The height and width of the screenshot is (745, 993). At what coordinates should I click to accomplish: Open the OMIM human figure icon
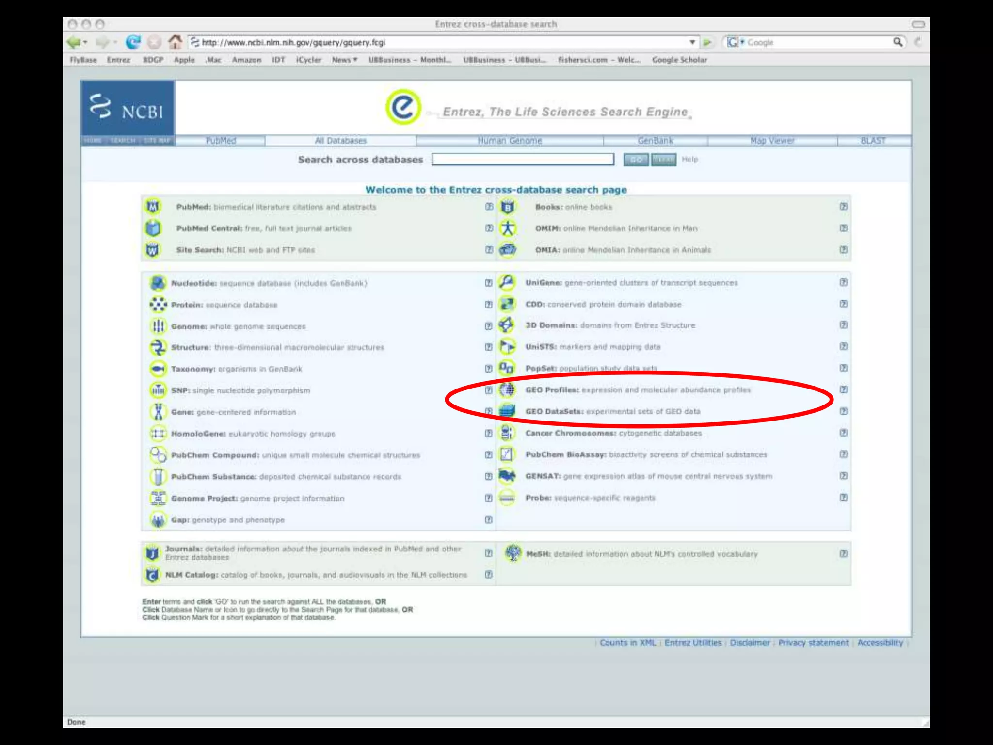pos(508,228)
